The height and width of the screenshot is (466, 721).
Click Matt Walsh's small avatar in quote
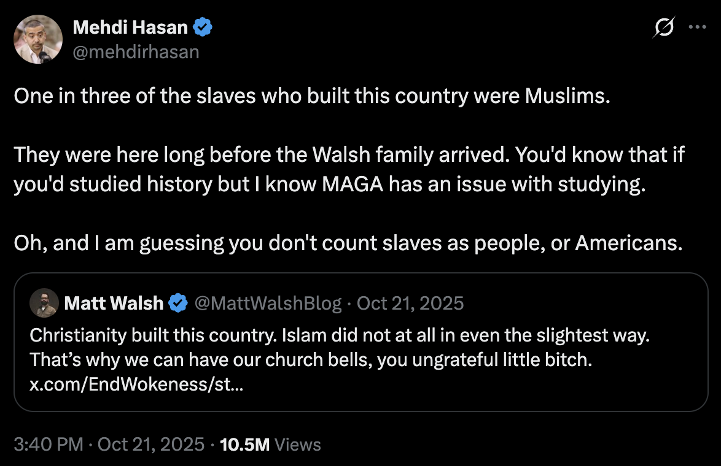pyautogui.click(x=46, y=303)
